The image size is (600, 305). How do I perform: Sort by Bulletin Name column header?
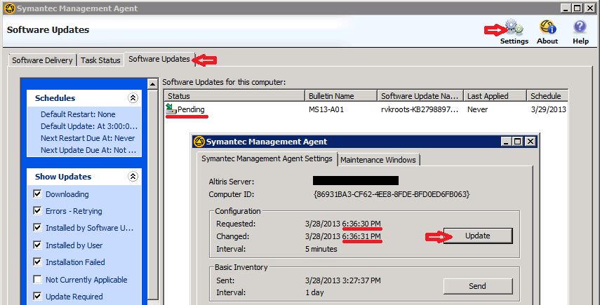(340, 96)
